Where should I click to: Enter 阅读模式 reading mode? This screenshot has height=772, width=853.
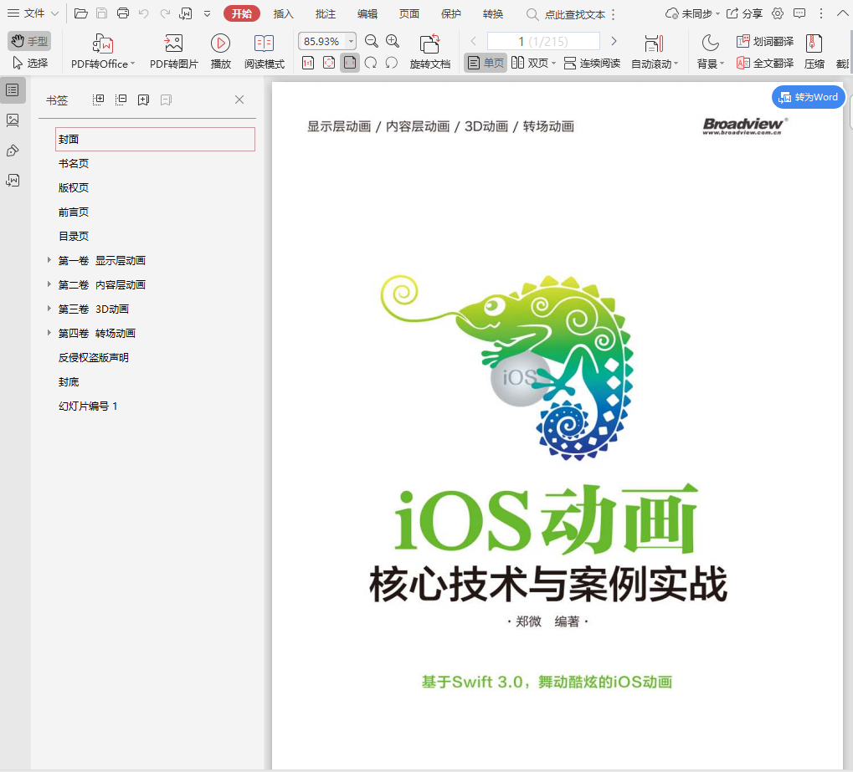(264, 43)
